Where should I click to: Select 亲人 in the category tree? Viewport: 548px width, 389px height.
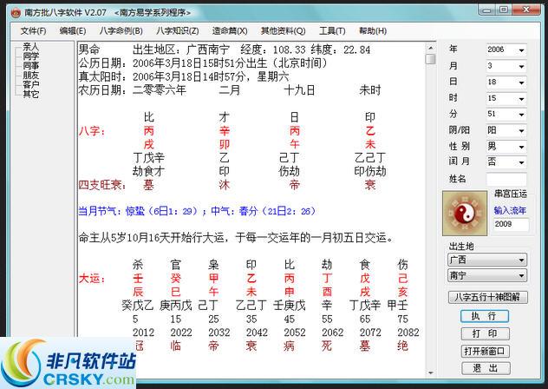pyautogui.click(x=30, y=47)
